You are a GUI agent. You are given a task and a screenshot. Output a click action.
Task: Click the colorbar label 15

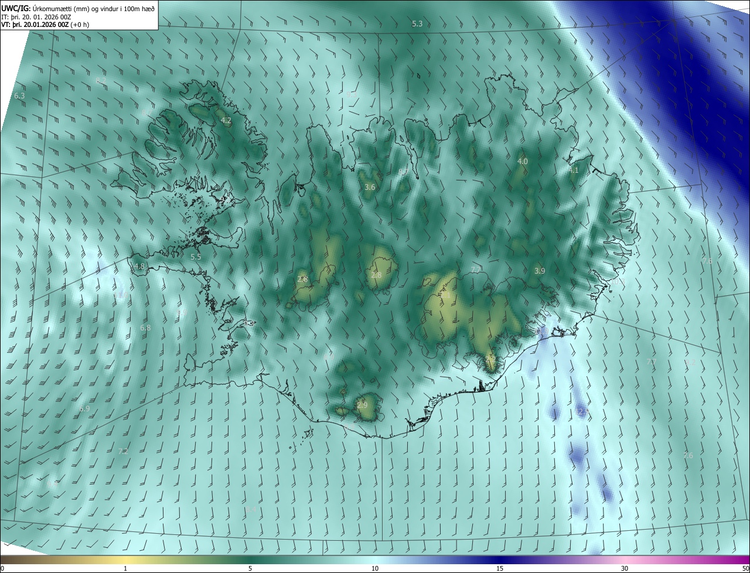tap(500, 568)
